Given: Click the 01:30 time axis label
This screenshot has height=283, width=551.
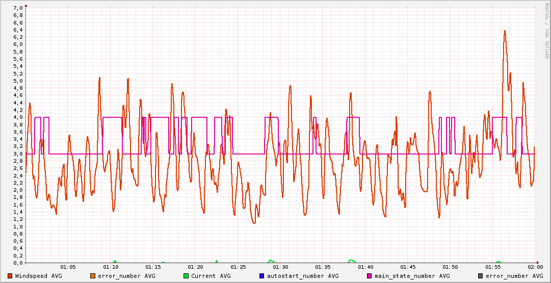Looking at the screenshot, I should [x=280, y=267].
